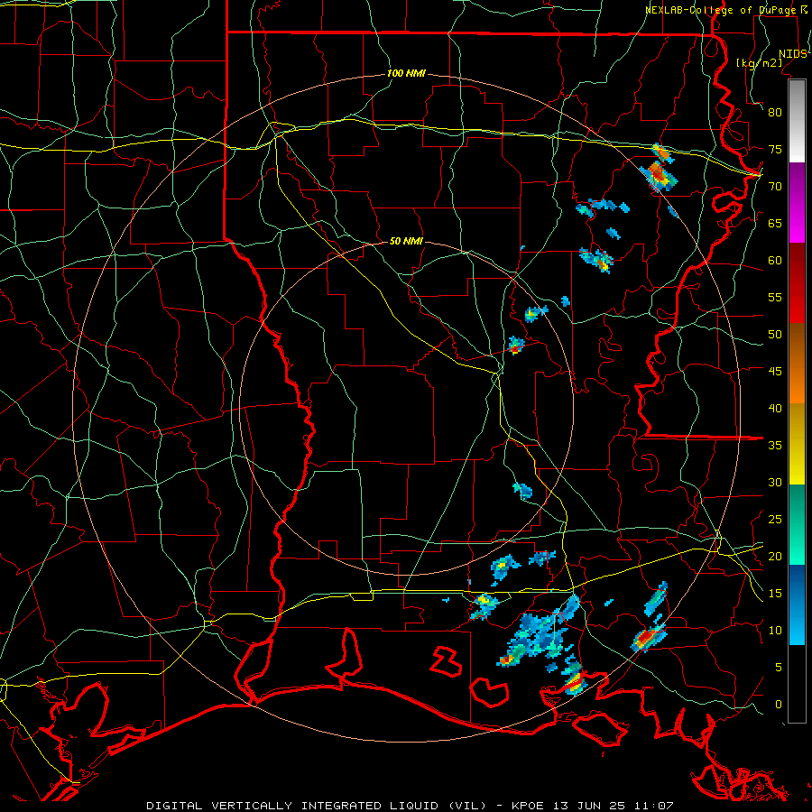
Task: Click the 'DIGITAL VERTICALLY INTEGRATED LIQUID (VIL)' product title
Action: pyautogui.click(x=317, y=806)
